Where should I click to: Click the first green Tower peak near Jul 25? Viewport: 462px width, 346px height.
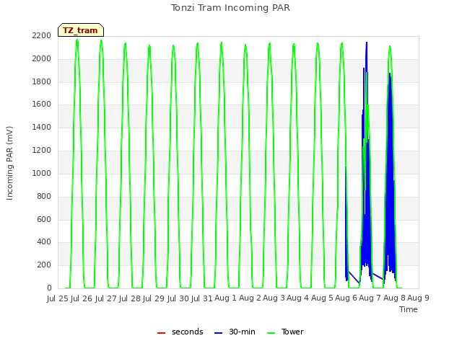coord(77,40)
